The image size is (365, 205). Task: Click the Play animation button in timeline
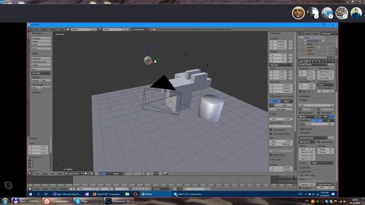(143, 188)
